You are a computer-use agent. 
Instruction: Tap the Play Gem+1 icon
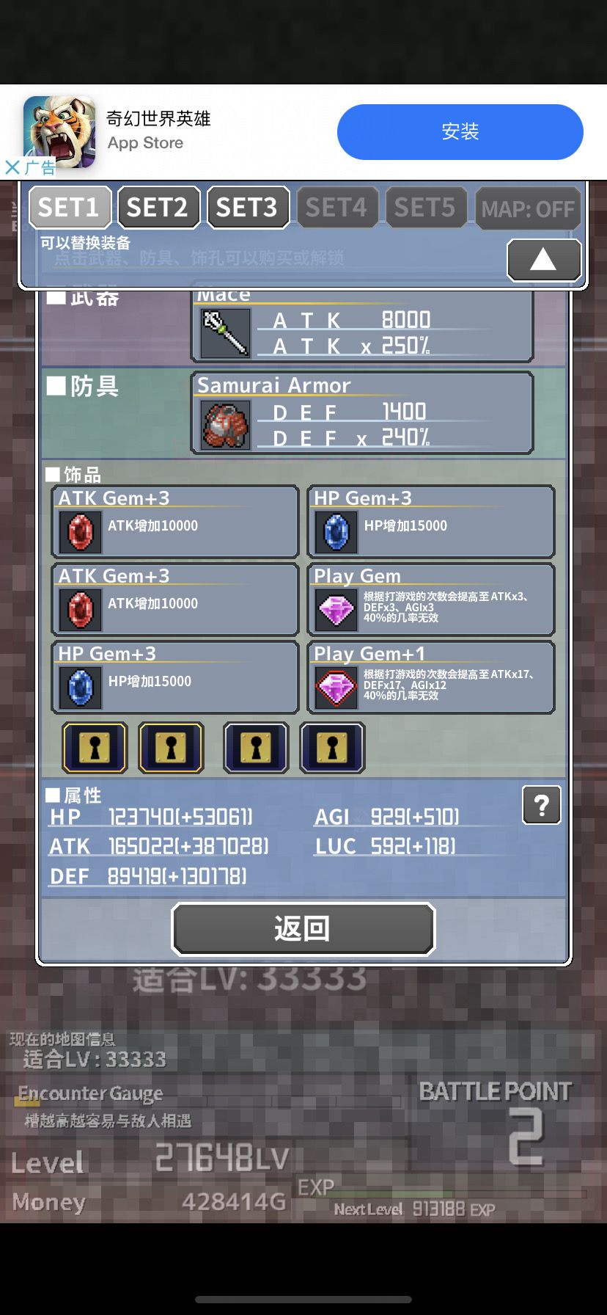tap(336, 687)
